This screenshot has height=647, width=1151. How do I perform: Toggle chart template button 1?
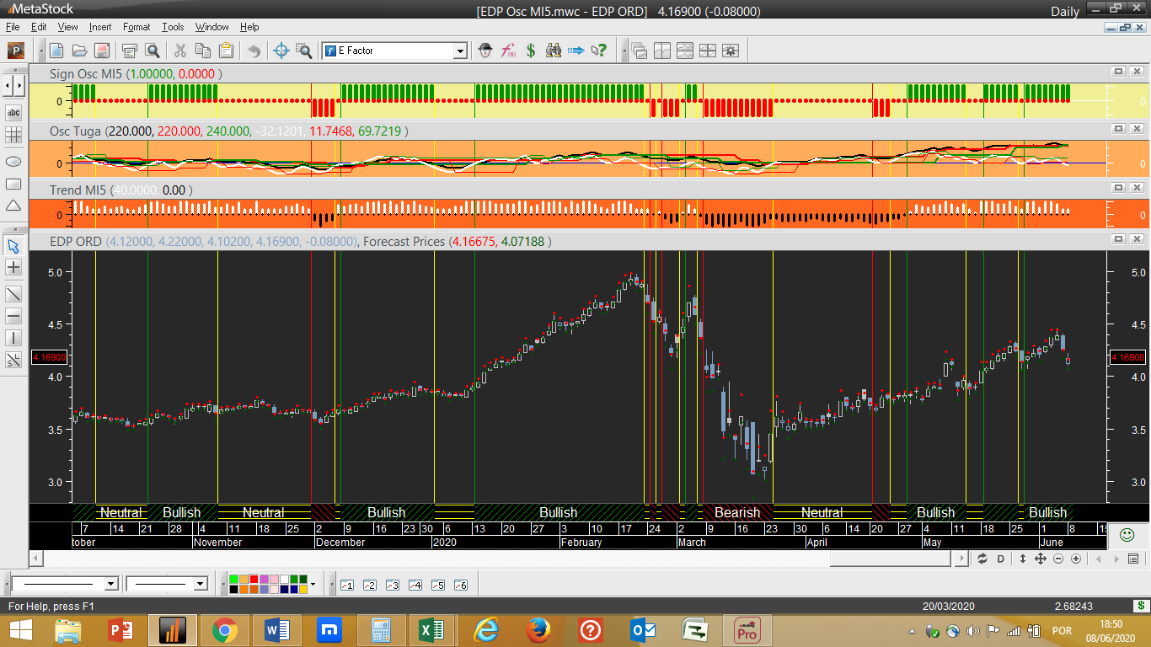(x=346, y=585)
